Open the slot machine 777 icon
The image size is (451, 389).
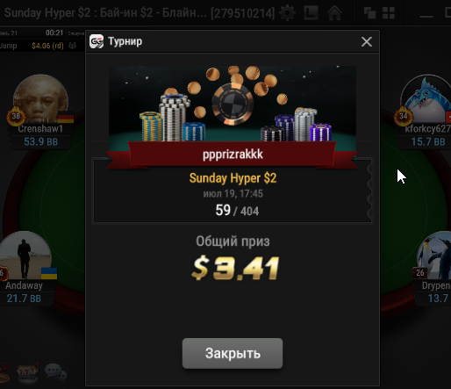pos(28,372)
